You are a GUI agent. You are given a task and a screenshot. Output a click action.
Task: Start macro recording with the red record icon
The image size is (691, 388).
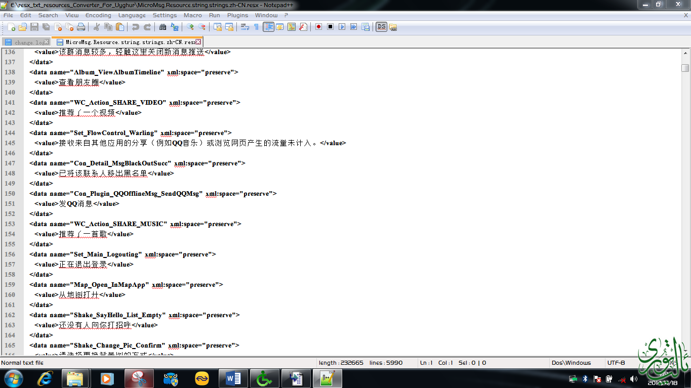pos(318,27)
